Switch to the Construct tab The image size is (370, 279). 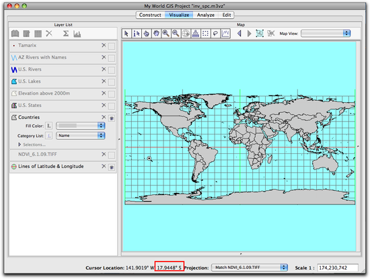150,15
